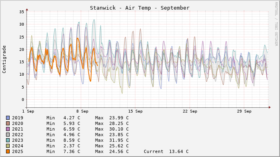
Task: Click the current reading '13.64 C'
Action: (179, 151)
